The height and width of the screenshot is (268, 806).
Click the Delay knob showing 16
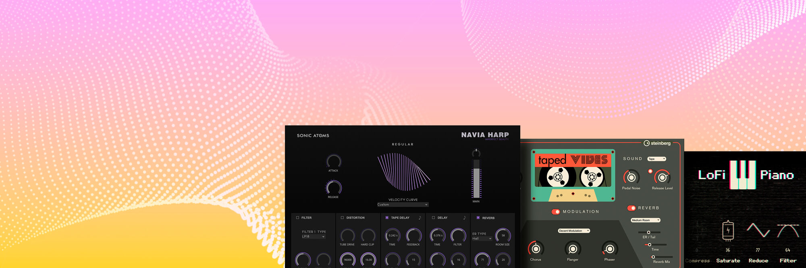click(458, 260)
